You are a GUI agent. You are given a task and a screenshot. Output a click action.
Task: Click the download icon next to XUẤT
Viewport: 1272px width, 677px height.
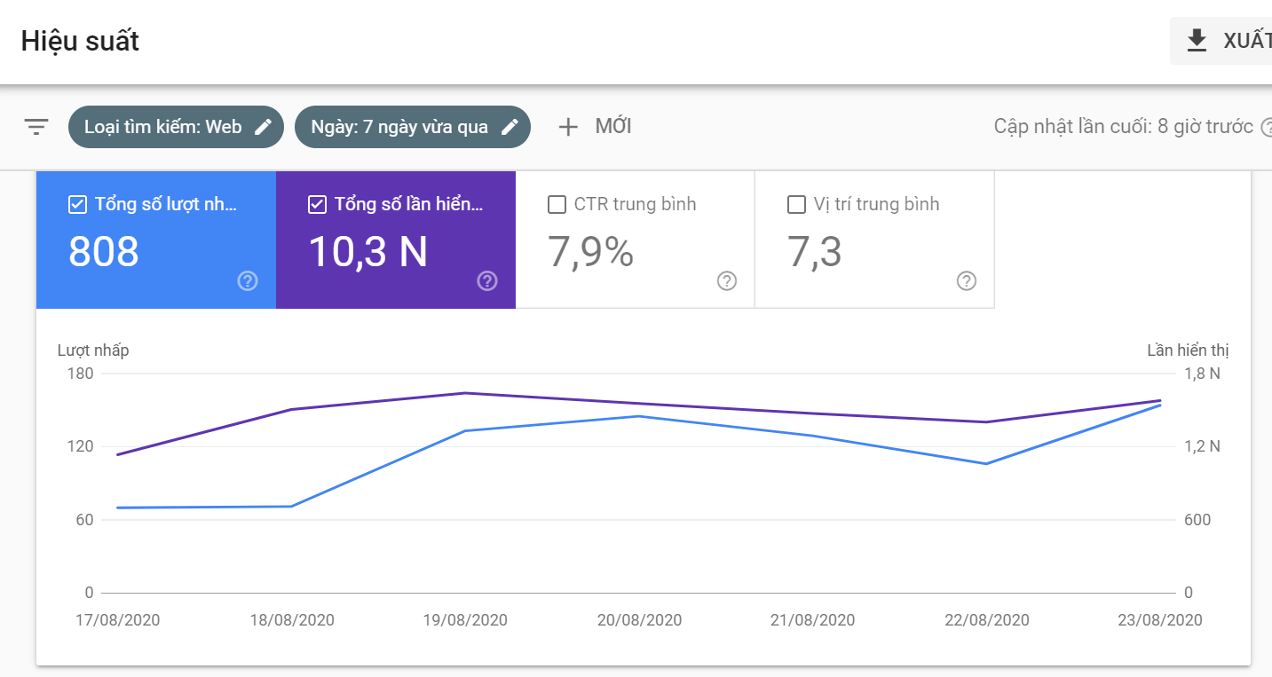(x=1197, y=41)
